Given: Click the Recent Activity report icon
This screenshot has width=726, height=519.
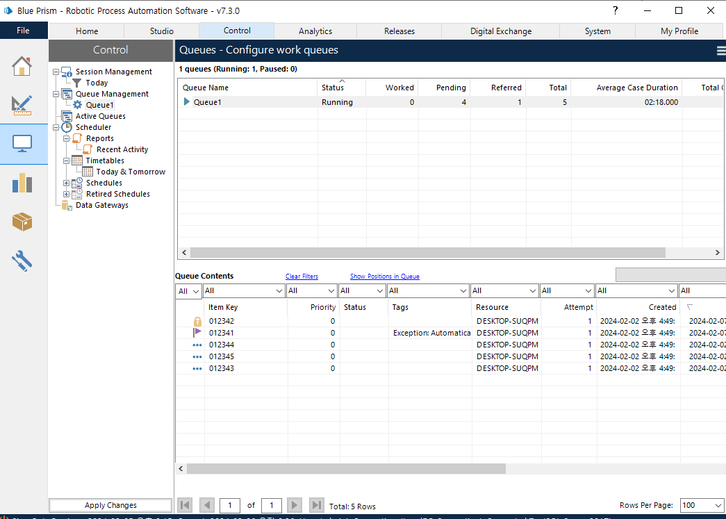Looking at the screenshot, I should 88,149.
